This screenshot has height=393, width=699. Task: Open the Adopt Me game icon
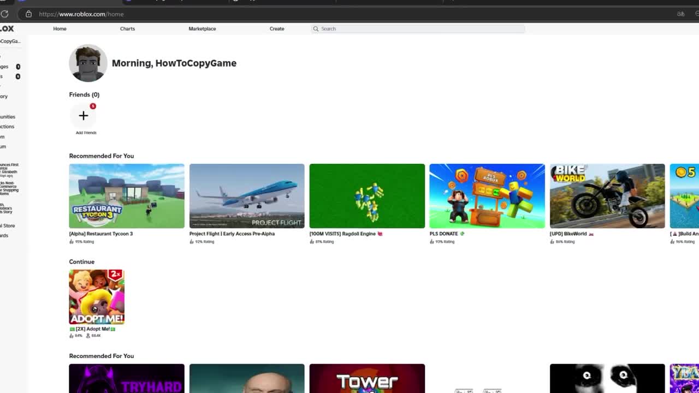pos(97,297)
